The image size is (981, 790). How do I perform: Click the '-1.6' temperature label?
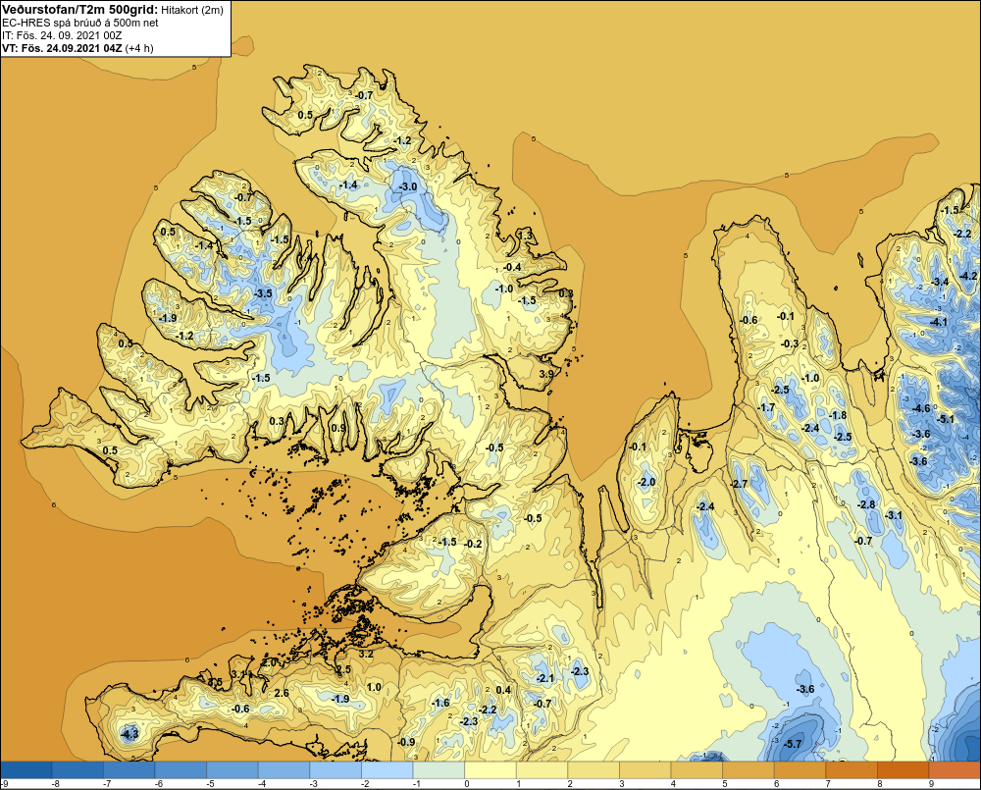click(440, 703)
